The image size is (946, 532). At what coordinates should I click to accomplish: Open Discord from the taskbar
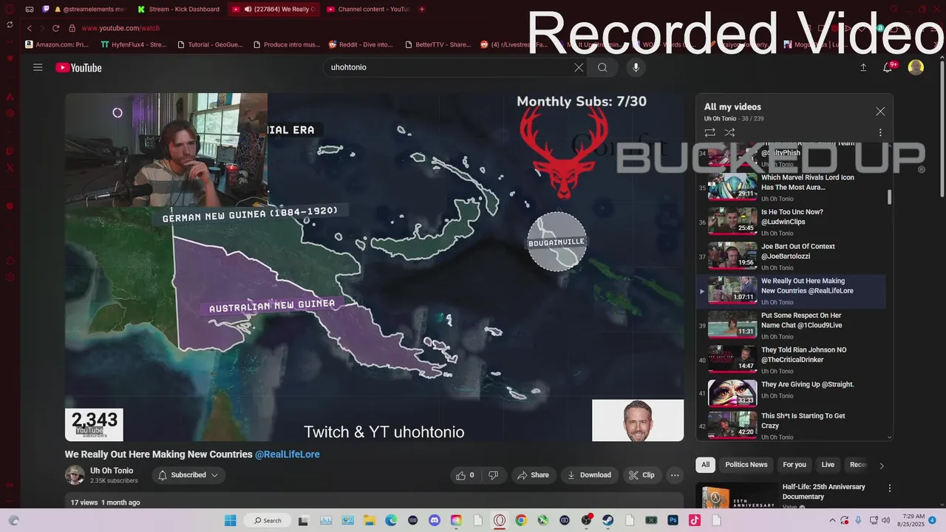(x=435, y=520)
